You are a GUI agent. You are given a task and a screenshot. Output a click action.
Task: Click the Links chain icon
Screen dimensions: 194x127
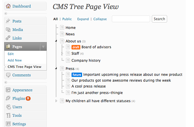tap(8, 38)
